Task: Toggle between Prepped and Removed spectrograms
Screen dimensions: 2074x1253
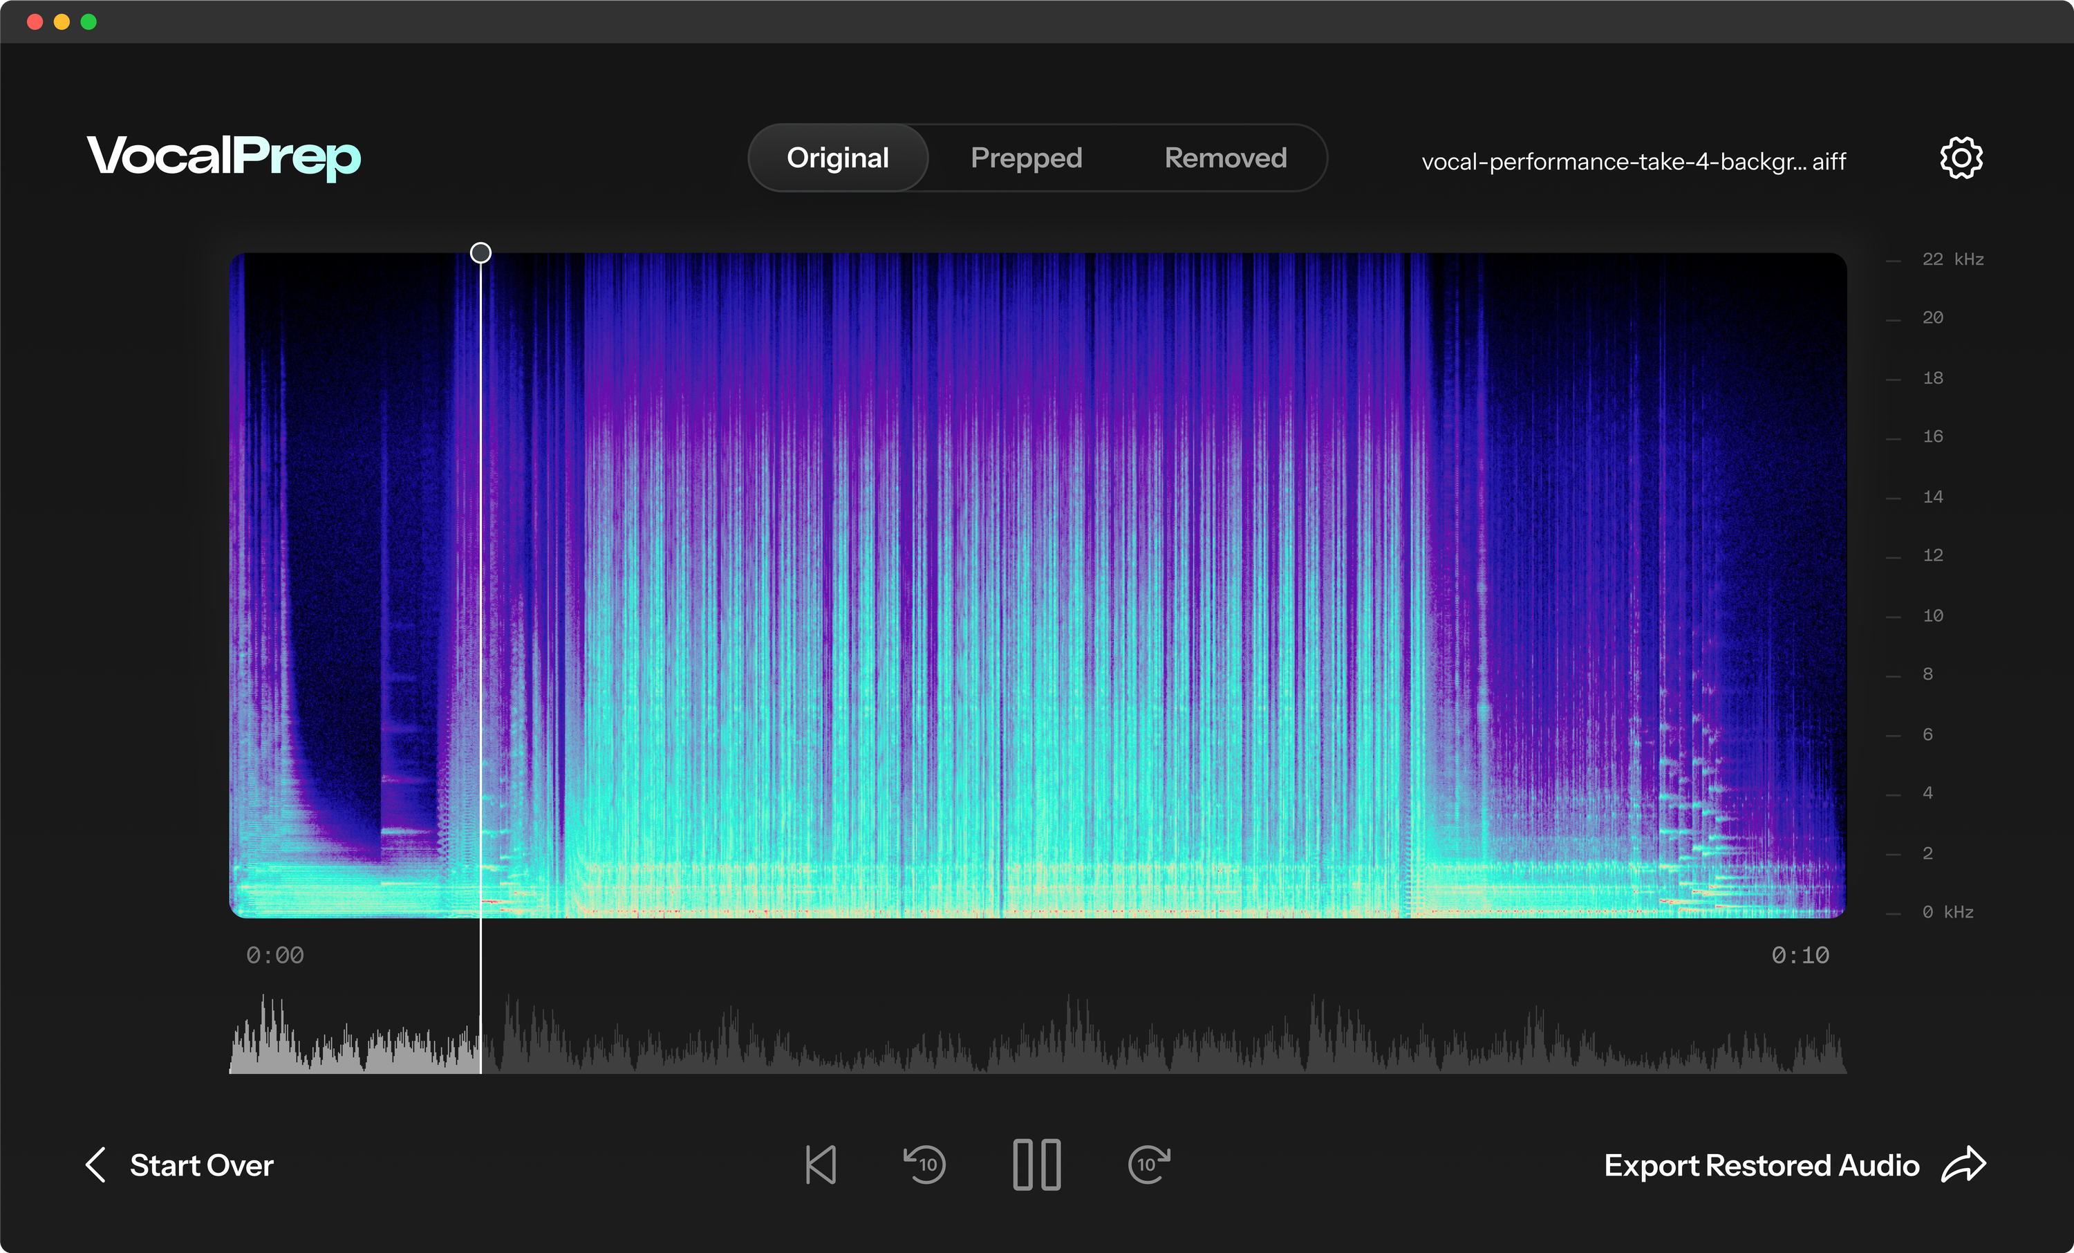Action: point(1026,158)
